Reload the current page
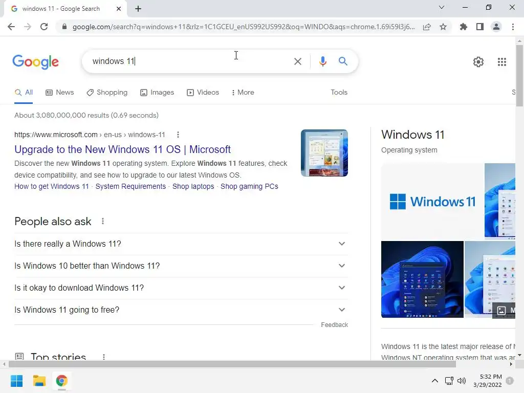This screenshot has height=393, width=524. [44, 27]
